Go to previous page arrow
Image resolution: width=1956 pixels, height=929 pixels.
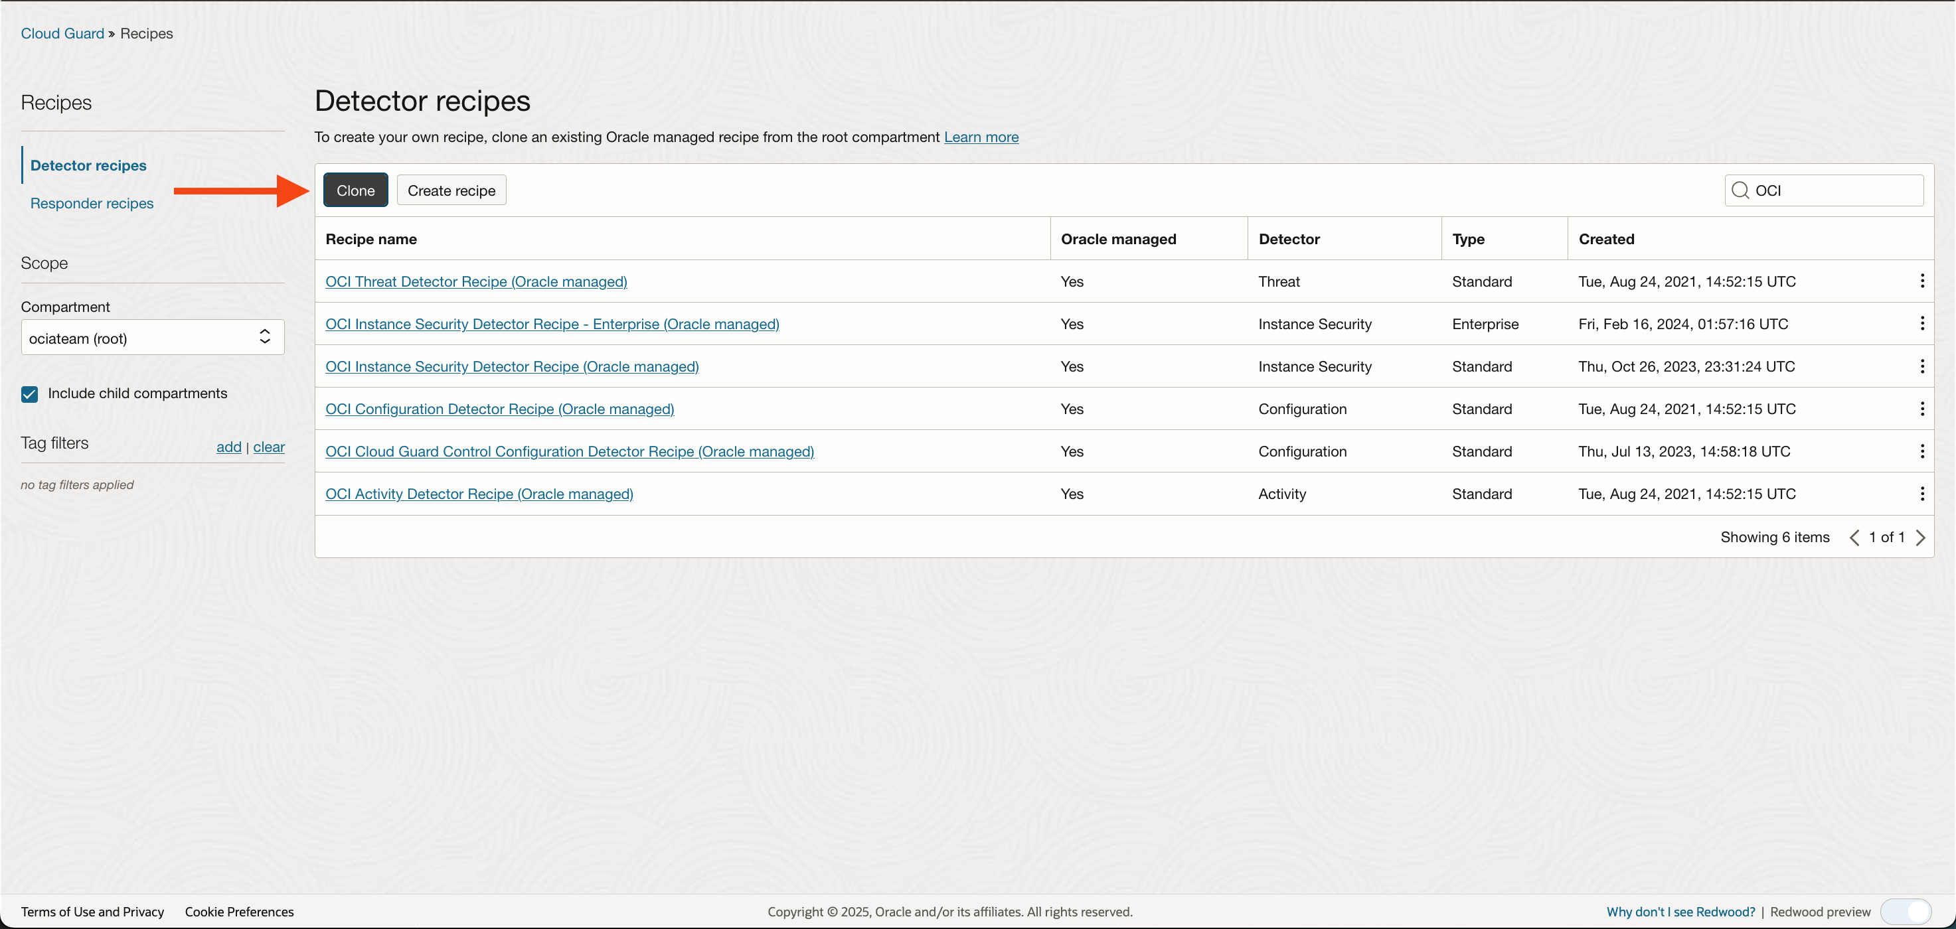coord(1854,537)
